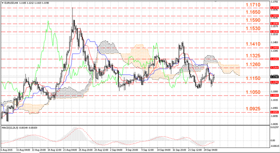Click the 1.0955 value on price scale
Image resolution: width=280 pixels, height=153 pixels.
point(275,108)
